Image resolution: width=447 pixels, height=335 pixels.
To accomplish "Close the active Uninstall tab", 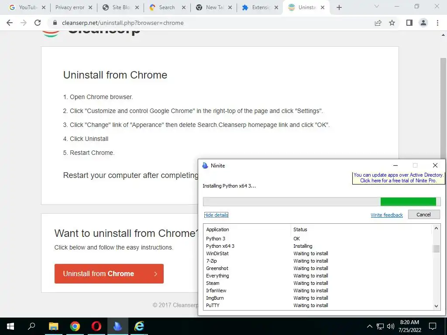I will (x=323, y=7).
